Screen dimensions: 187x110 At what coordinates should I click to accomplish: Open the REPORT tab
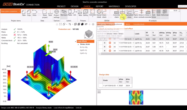click(99, 6)
